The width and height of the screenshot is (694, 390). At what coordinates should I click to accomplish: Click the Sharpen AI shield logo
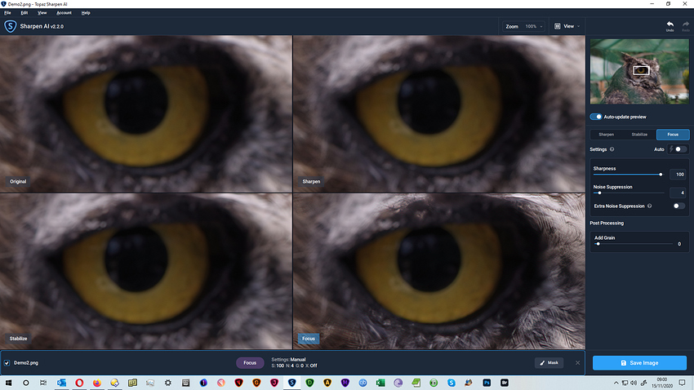tap(10, 26)
